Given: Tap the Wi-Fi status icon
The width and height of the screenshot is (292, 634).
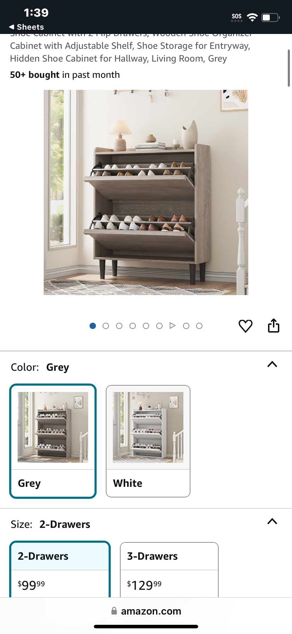Looking at the screenshot, I should click(252, 17).
